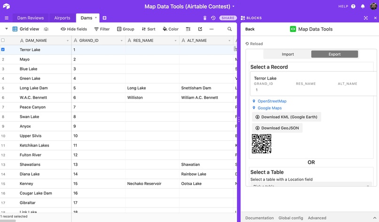Click the Peace Canyon cell

pos(32,107)
